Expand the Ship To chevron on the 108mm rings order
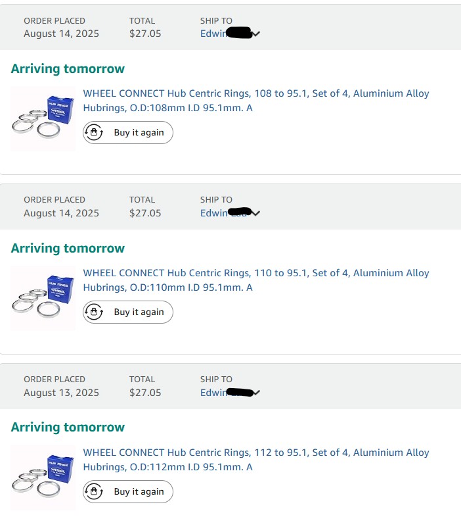Screen dimensions: 461x517 [256, 34]
